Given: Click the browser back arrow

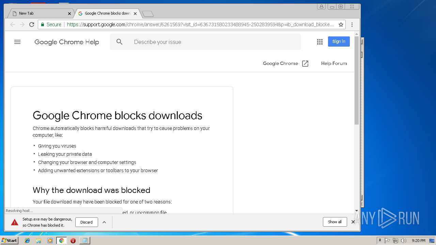Looking at the screenshot, I should pos(13,24).
